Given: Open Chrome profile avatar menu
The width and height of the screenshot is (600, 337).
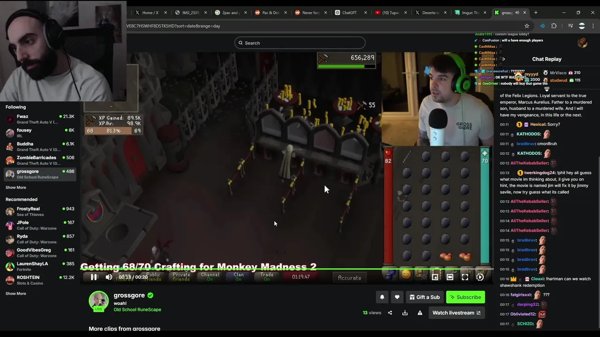Looking at the screenshot, I should point(582,26).
